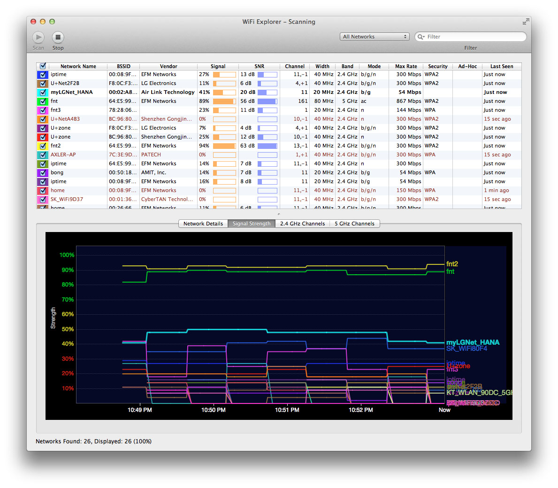558x488 pixels.
Task: Open the Network Details tab
Action: tap(203, 224)
